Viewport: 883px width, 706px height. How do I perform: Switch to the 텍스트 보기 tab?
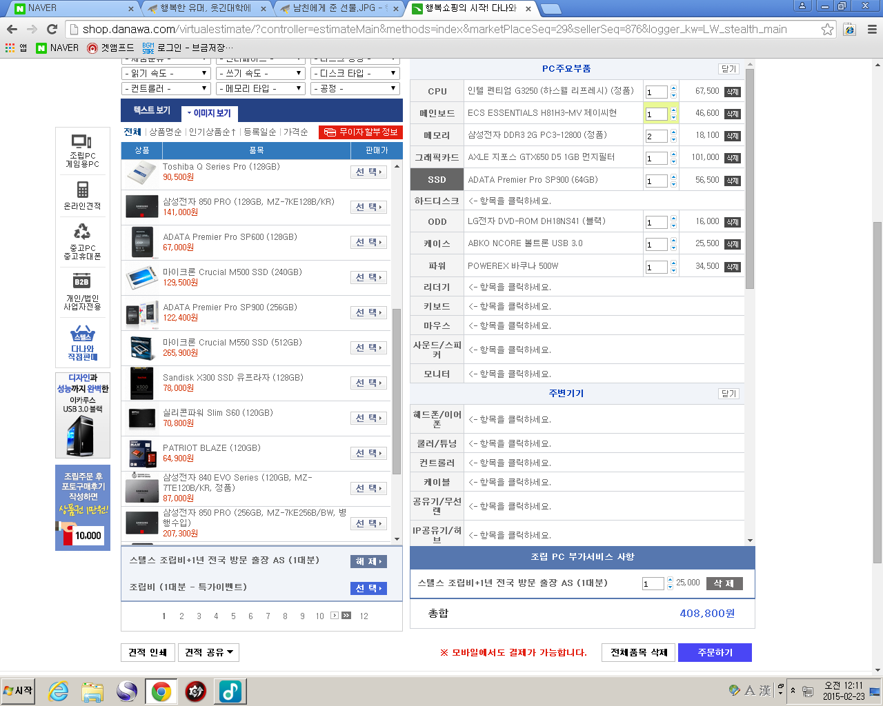point(152,110)
